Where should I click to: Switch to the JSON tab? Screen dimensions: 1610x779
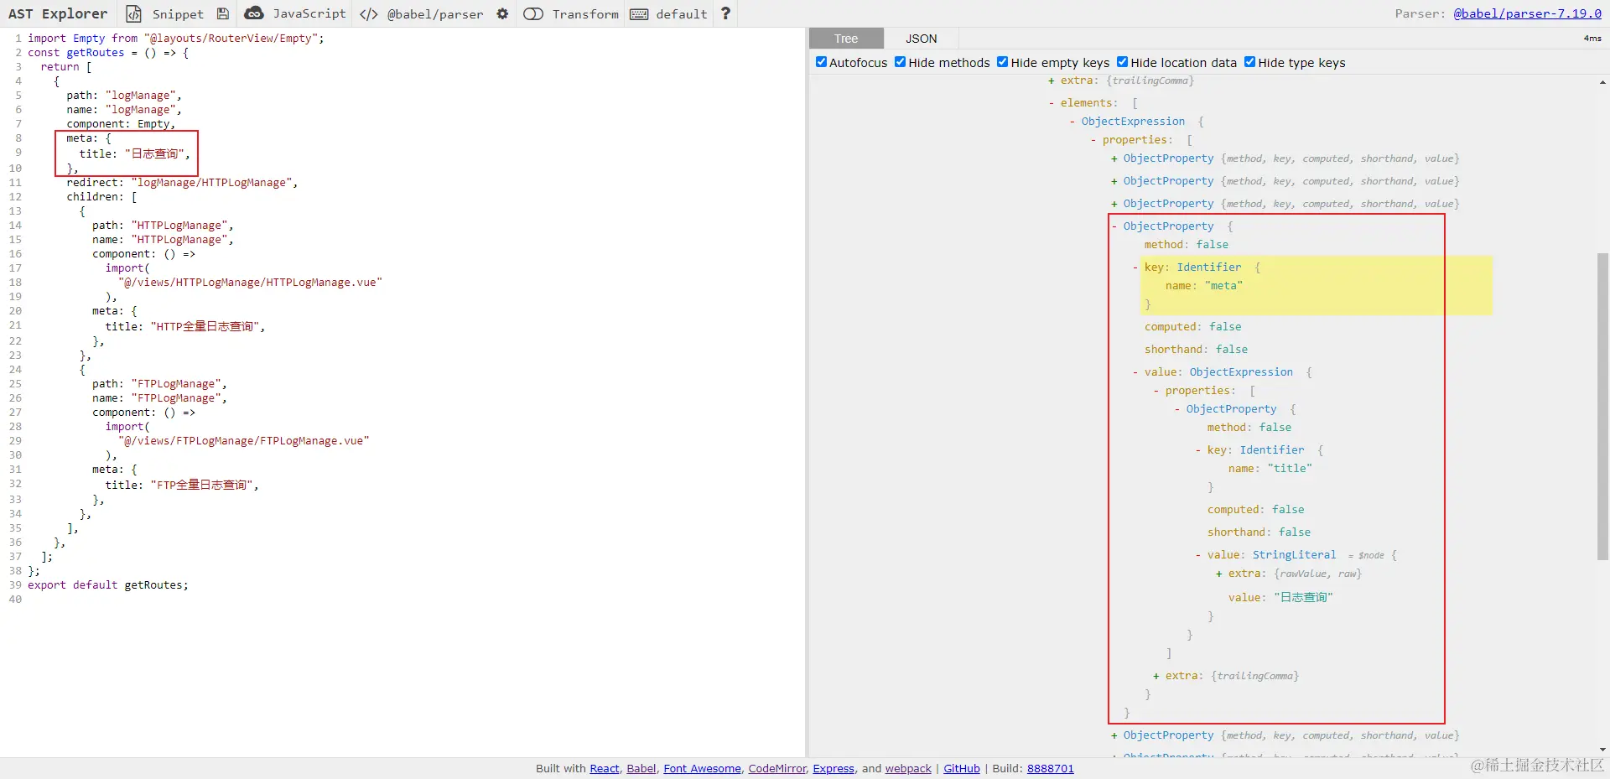click(921, 39)
